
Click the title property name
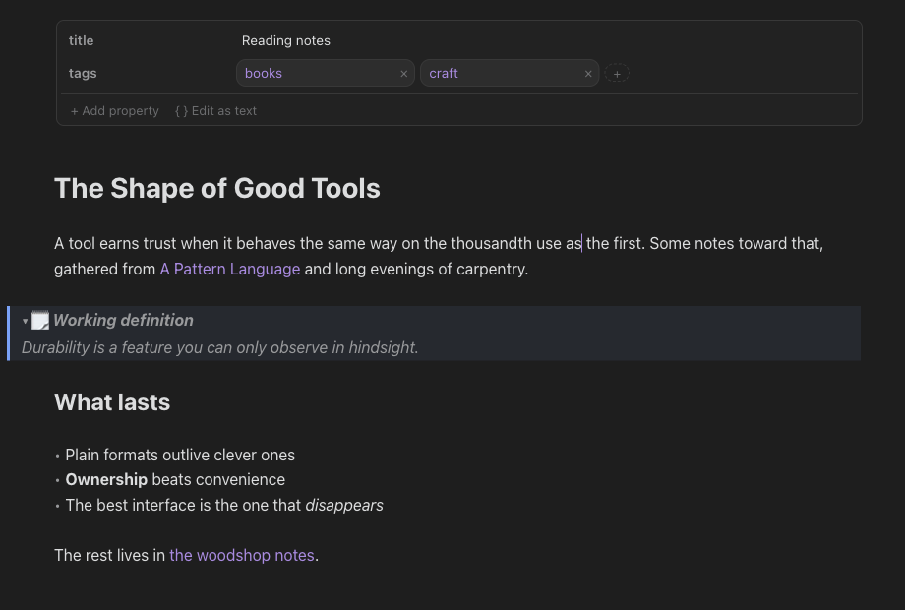81,41
